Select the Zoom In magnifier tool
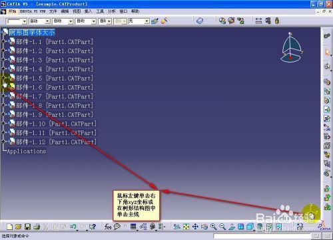The height and width of the screenshot is (240, 333). coord(214,227)
